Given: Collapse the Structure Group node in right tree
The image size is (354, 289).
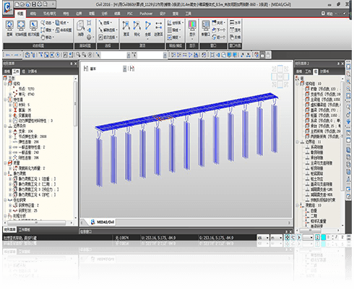Looking at the screenshot, I should coord(298,84).
